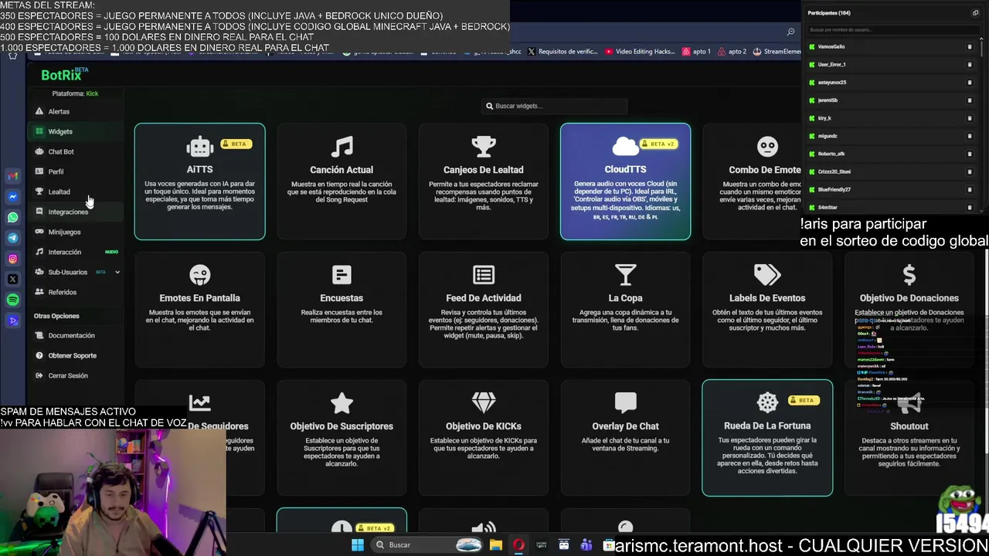Click the La Copa cocktail glass icon
This screenshot has height=556, width=989.
(625, 274)
